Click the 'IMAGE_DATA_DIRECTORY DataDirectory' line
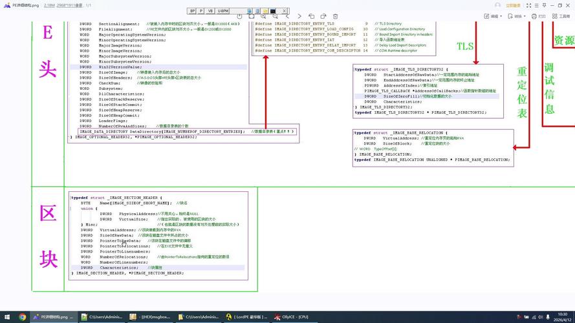Image resolution: width=575 pixels, height=323 pixels. pyautogui.click(x=187, y=132)
